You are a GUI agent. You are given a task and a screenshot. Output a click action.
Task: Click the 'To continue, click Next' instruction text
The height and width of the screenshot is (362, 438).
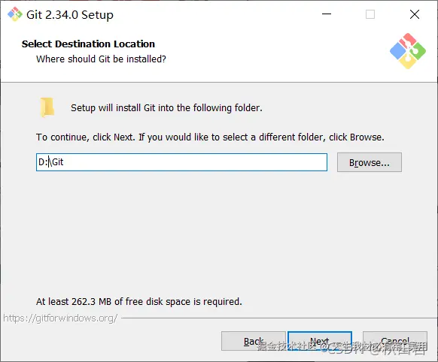[210, 137]
